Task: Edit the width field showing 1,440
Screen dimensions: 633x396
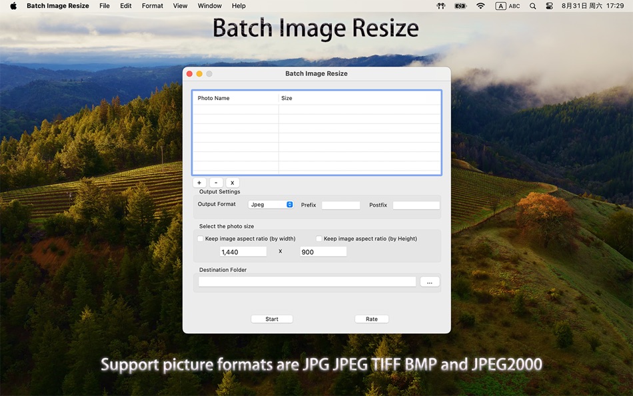Action: coord(243,251)
